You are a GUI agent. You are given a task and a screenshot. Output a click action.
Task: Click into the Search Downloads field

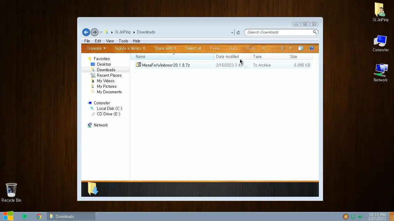click(278, 32)
